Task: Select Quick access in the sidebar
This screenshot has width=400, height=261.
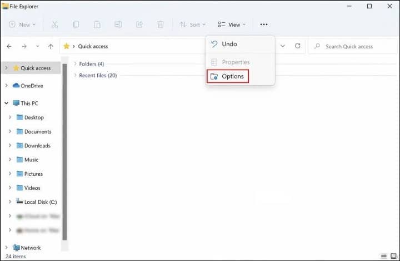Action: [31, 68]
